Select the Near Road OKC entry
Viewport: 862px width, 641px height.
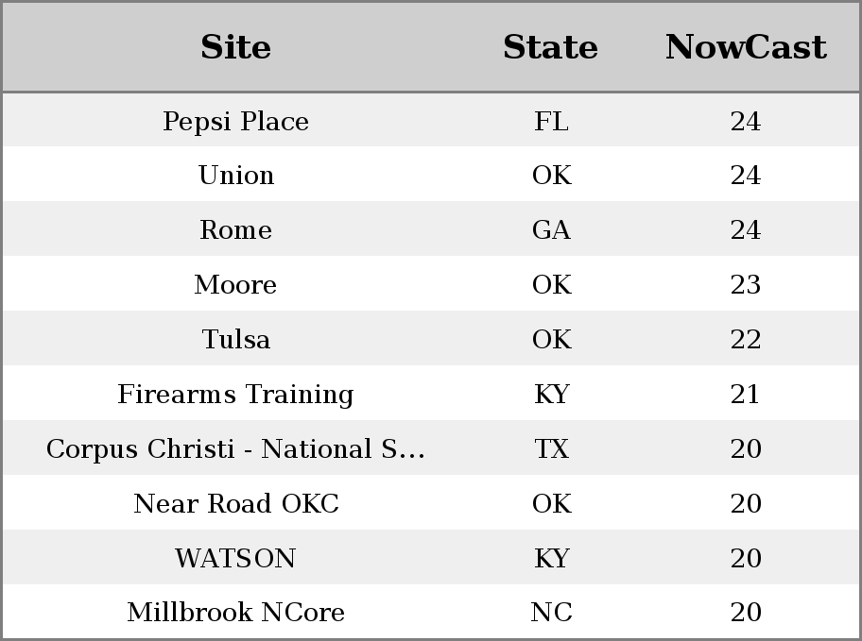tap(236, 503)
